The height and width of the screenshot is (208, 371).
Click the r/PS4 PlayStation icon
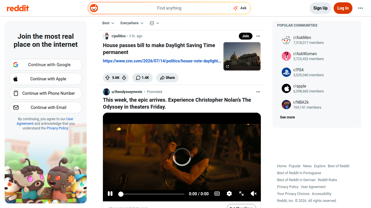point(286,72)
